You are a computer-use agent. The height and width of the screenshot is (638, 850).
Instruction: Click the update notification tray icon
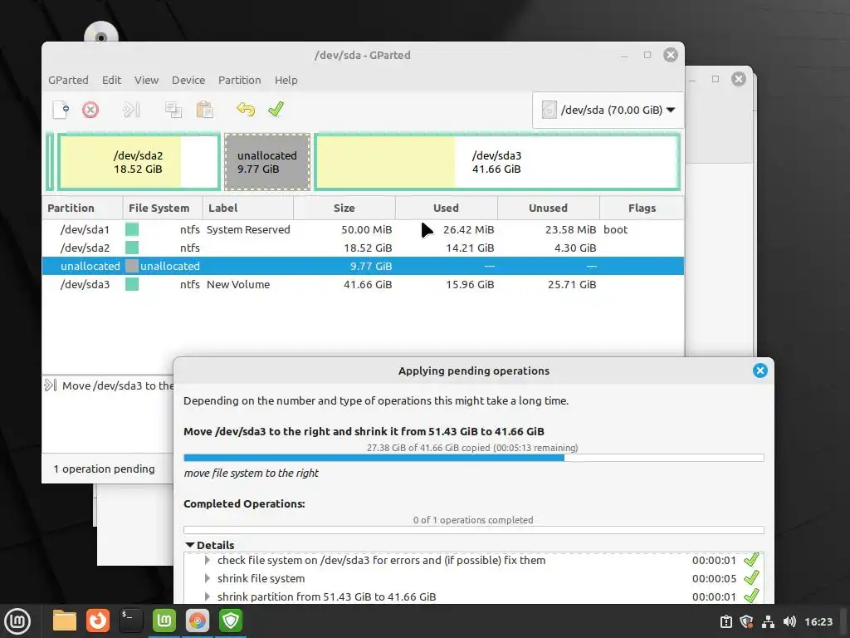click(x=725, y=621)
